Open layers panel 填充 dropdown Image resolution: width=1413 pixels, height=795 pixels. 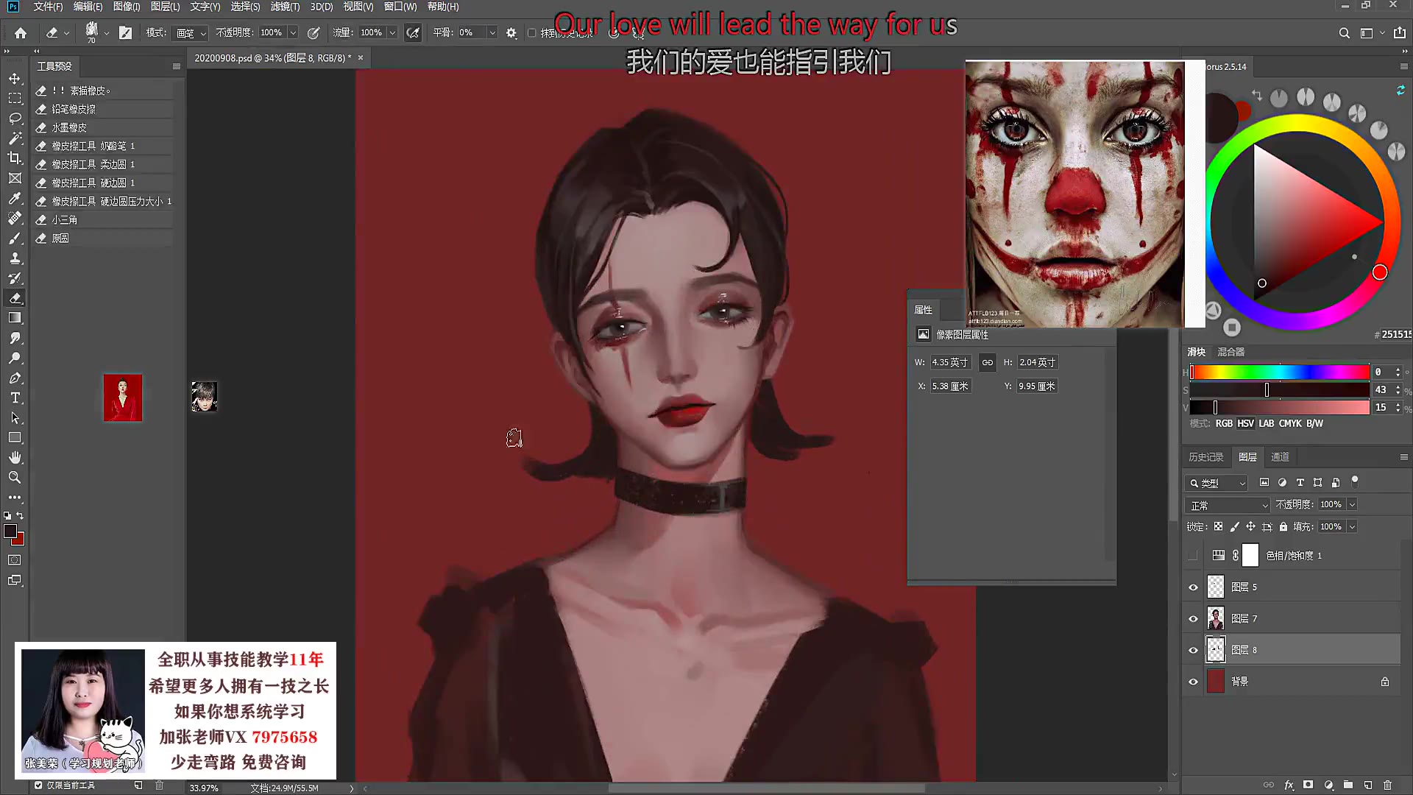(1352, 526)
